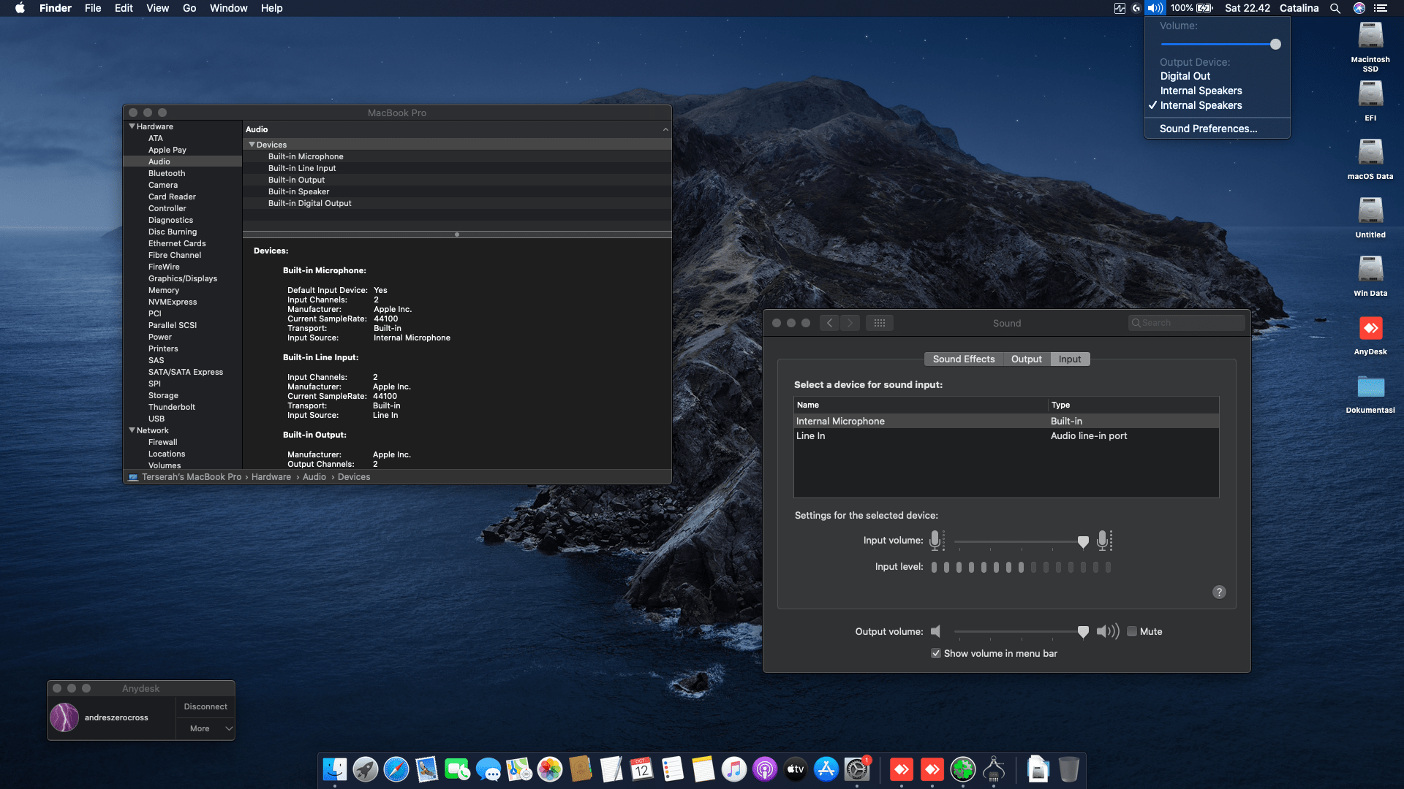This screenshot has height=789, width=1404.
Task: Open Podcasts from the Dock
Action: pyautogui.click(x=765, y=769)
